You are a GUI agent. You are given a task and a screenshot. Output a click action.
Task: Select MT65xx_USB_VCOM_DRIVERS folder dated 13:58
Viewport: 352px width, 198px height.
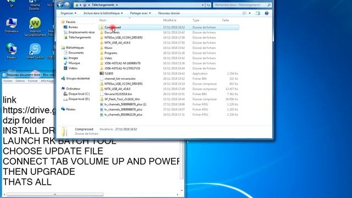pos(123,38)
